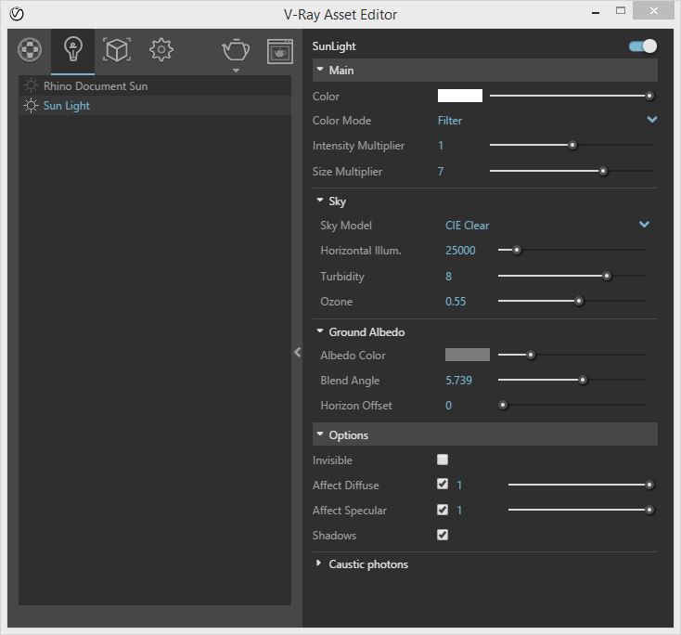The width and height of the screenshot is (681, 635).
Task: Open the Geometry tab cube icon
Action: click(x=117, y=50)
